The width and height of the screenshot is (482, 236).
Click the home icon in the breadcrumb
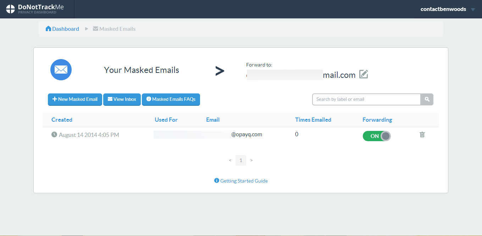click(x=48, y=28)
